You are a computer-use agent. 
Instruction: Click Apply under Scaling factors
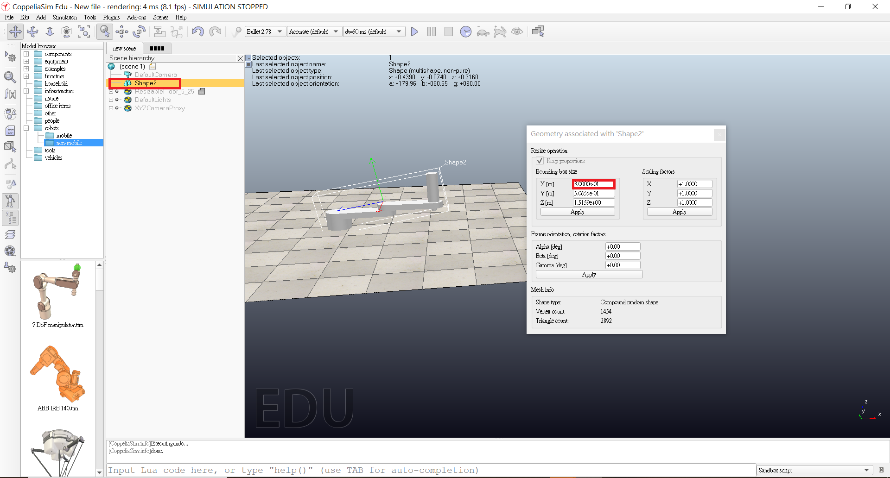click(x=680, y=212)
